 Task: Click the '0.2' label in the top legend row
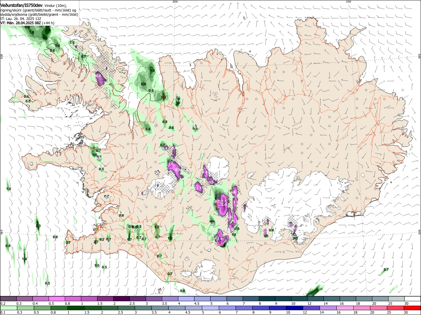pyautogui.click(x=3, y=304)
